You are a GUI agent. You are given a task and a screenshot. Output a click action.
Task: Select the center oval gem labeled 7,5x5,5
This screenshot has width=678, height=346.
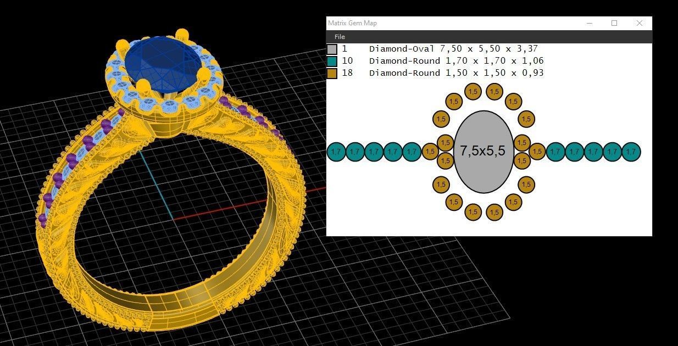(x=484, y=152)
